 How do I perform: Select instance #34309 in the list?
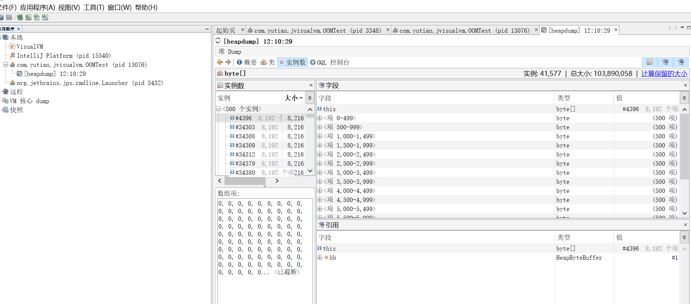pyautogui.click(x=245, y=145)
